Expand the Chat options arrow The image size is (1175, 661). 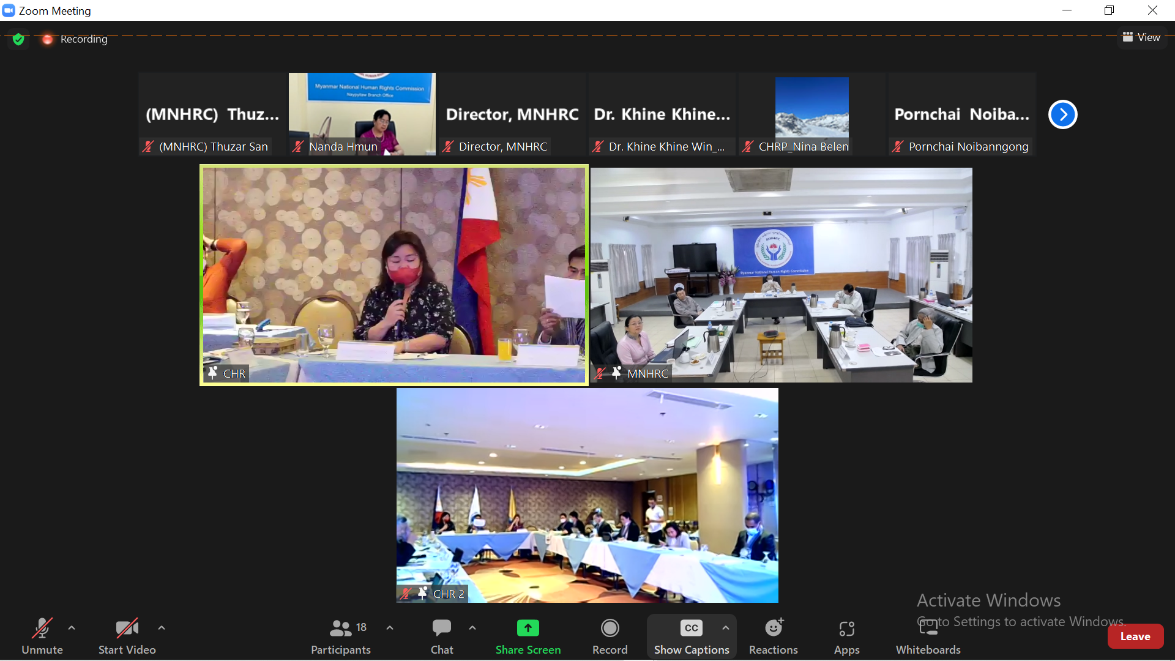[x=472, y=628]
